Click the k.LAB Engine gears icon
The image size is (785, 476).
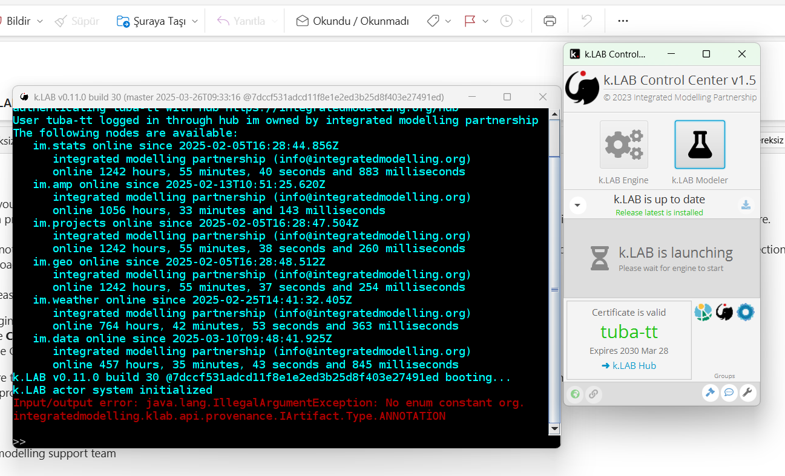(x=624, y=145)
